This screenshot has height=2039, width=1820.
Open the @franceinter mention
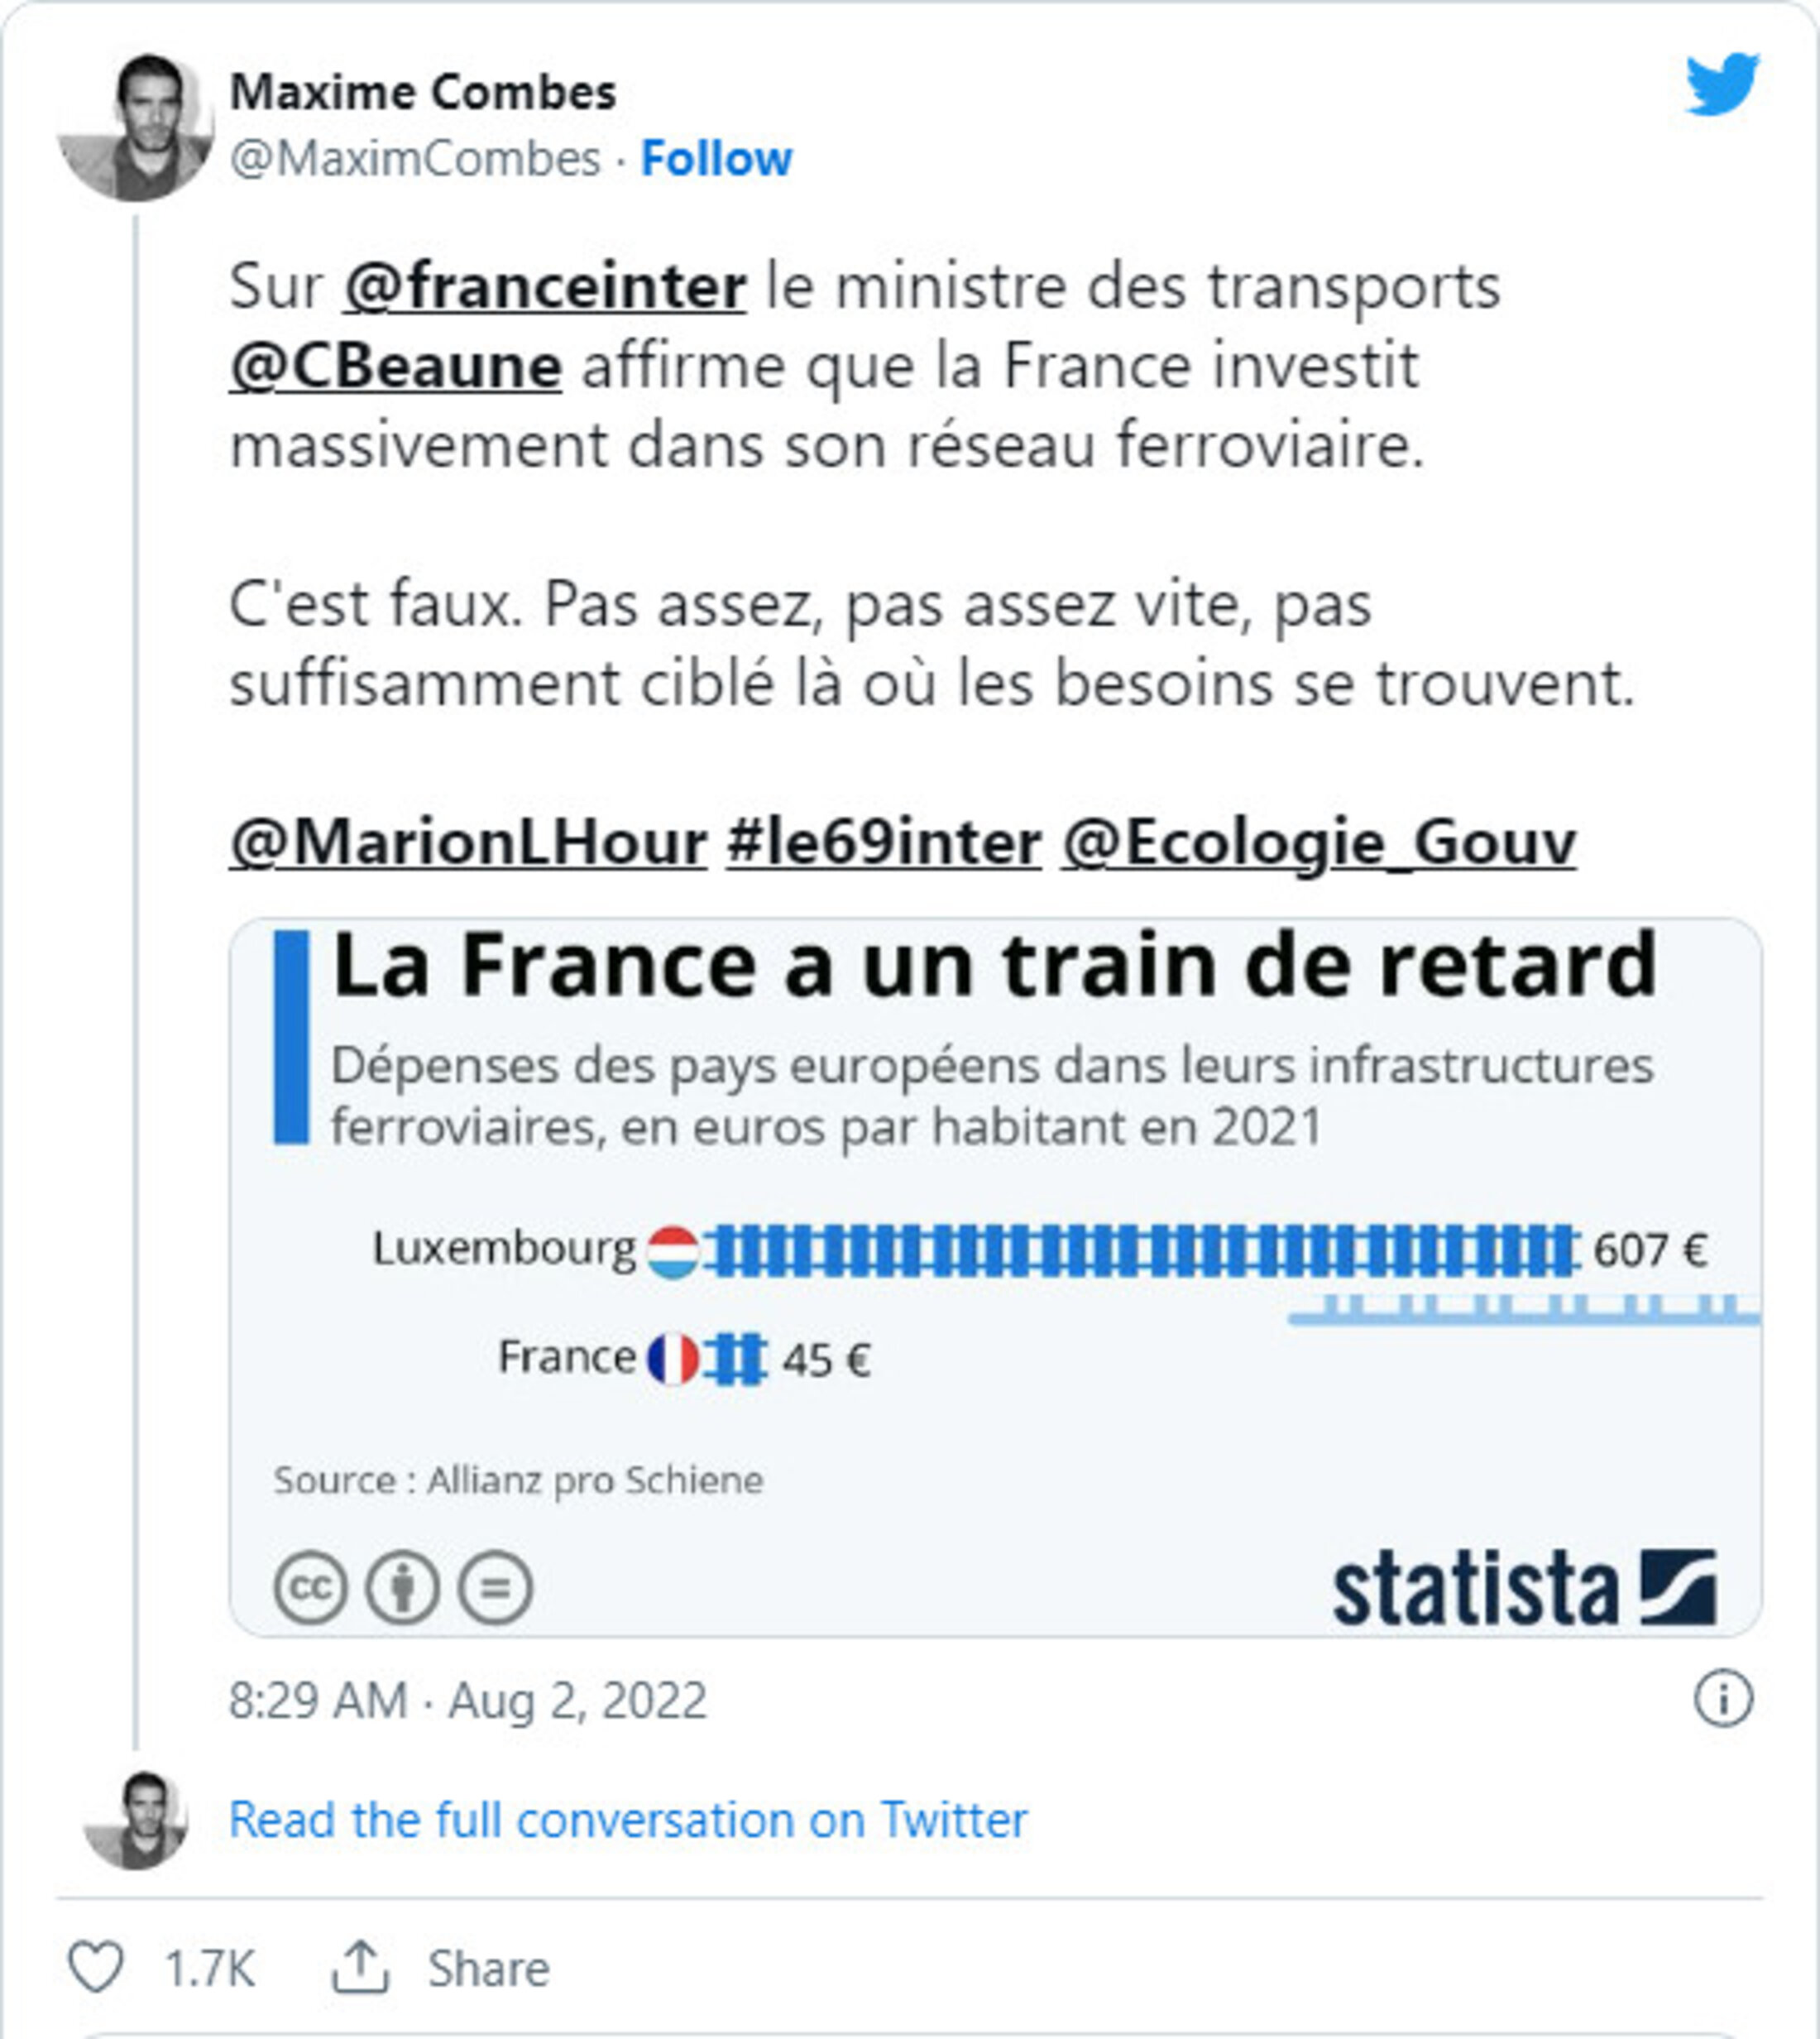[x=544, y=286]
